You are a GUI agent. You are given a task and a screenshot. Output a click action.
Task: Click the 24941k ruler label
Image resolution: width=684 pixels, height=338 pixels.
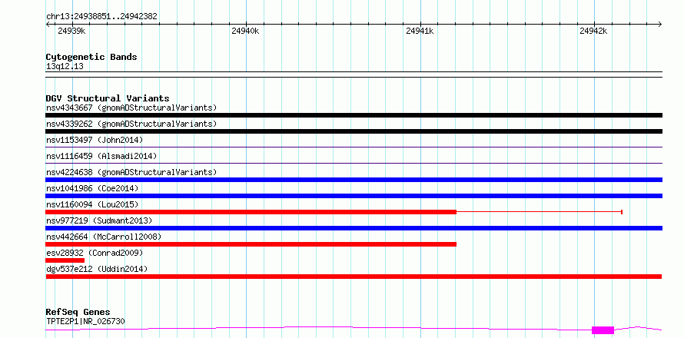pos(420,31)
